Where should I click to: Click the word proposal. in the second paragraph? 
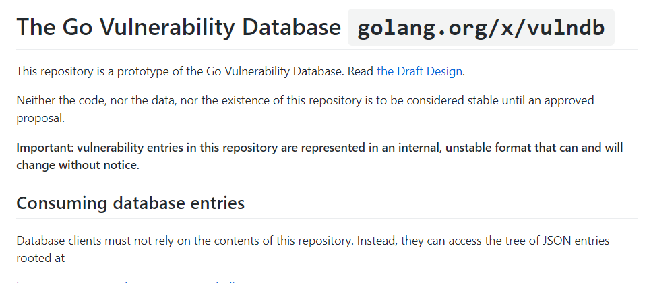tap(40, 119)
